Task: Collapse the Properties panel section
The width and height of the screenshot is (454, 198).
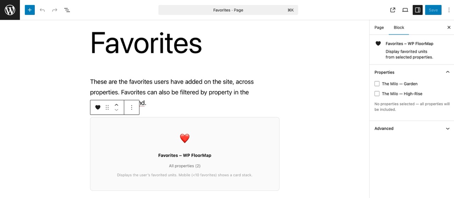Action: point(448,72)
